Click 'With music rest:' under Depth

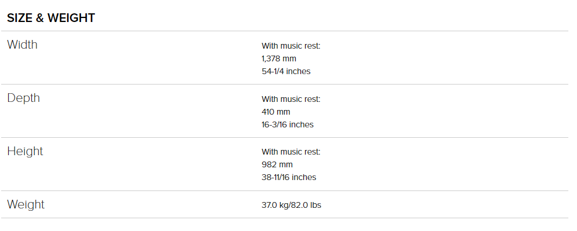(x=291, y=100)
